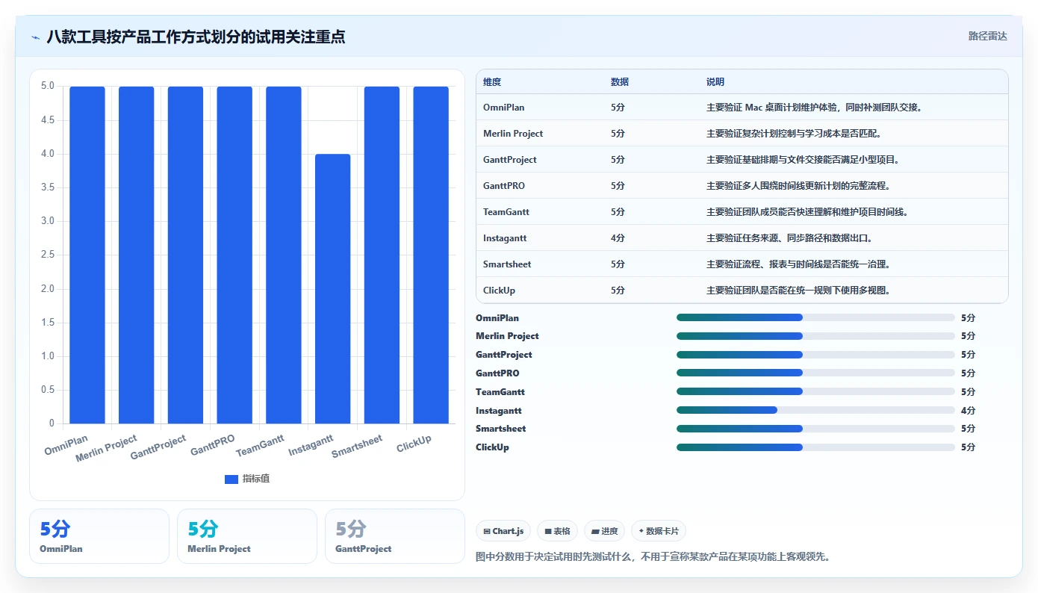
Task: Click the Chart.js tag chip
Action: click(x=503, y=531)
